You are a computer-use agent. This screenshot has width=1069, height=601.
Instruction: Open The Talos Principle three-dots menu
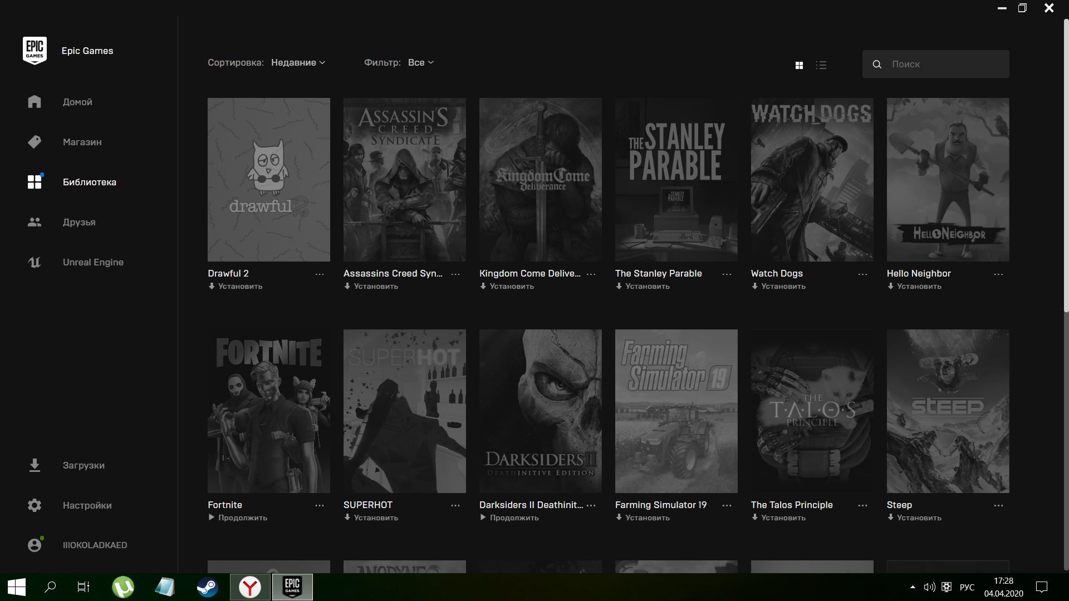click(863, 506)
